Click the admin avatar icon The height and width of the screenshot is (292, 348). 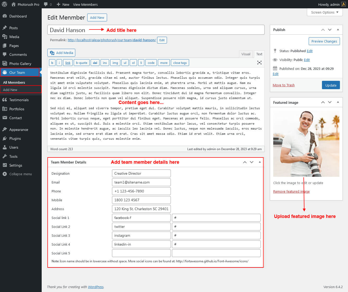344,4
